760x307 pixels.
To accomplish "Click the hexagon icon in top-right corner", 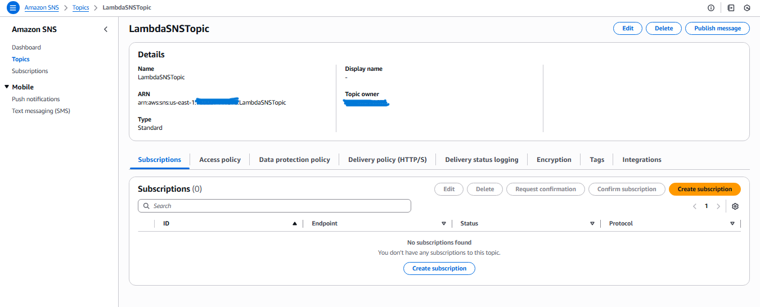I will pyautogui.click(x=747, y=8).
